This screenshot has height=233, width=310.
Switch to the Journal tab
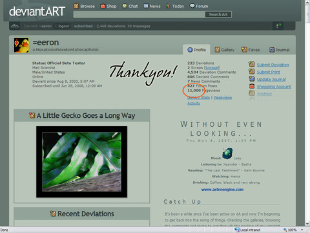tap(280, 50)
